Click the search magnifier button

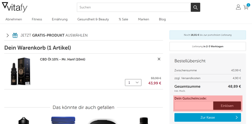(195, 7)
